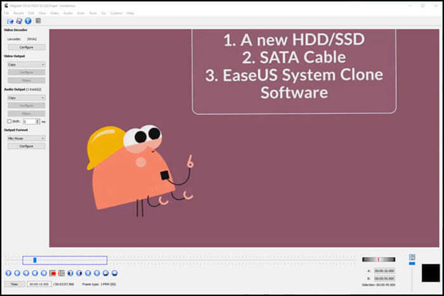
Task: Click the bitrate calculator toolbar icon
Action: tap(38, 21)
